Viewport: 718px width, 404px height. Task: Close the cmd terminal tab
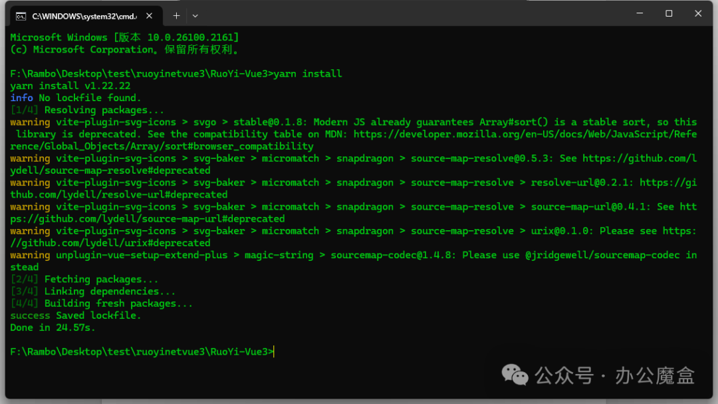tap(150, 16)
